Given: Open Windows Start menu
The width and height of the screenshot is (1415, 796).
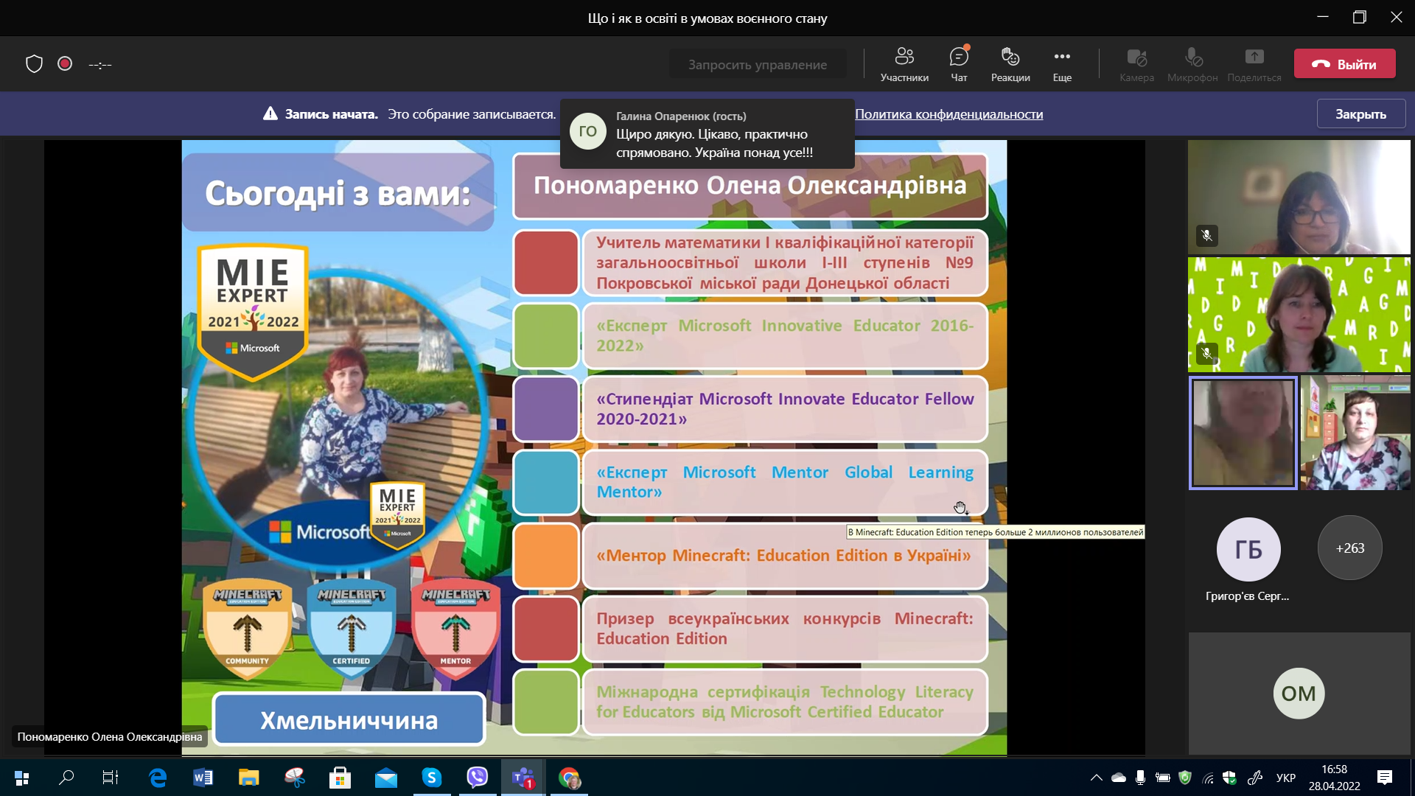Looking at the screenshot, I should coord(22,778).
